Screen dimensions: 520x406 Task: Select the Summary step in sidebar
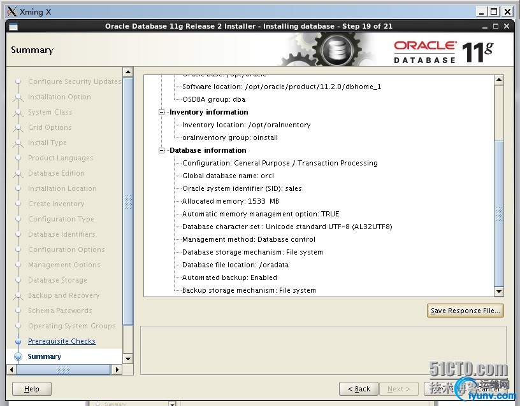pyautogui.click(x=45, y=356)
